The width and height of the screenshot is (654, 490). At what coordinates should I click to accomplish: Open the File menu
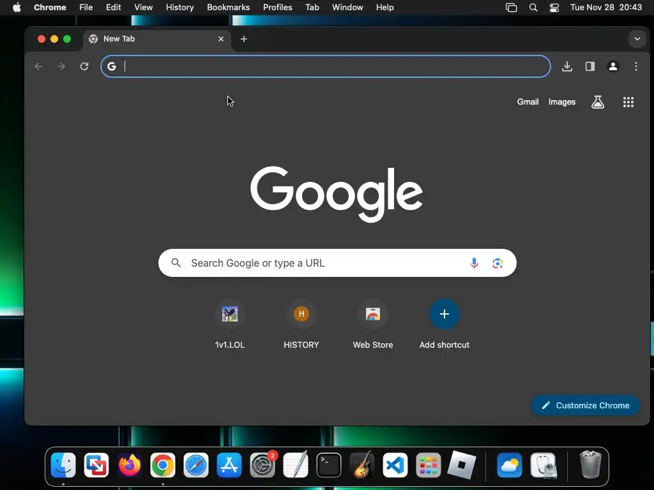(86, 7)
